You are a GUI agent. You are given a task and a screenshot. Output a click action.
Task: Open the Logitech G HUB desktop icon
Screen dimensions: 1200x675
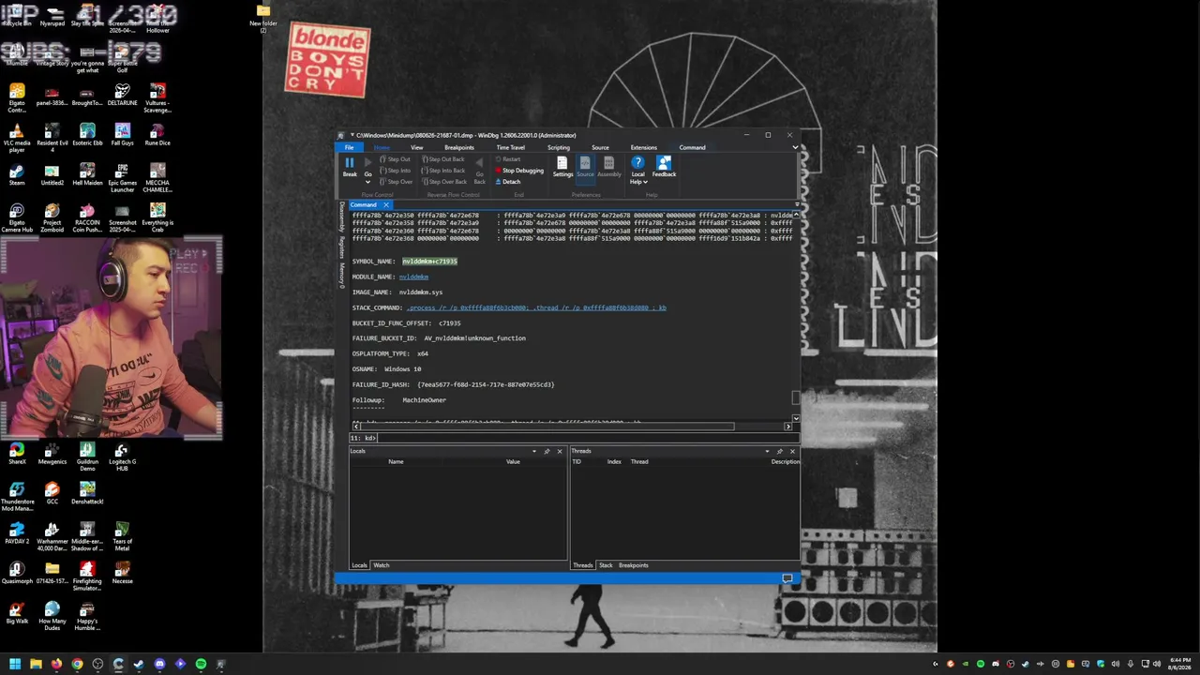[x=122, y=457]
